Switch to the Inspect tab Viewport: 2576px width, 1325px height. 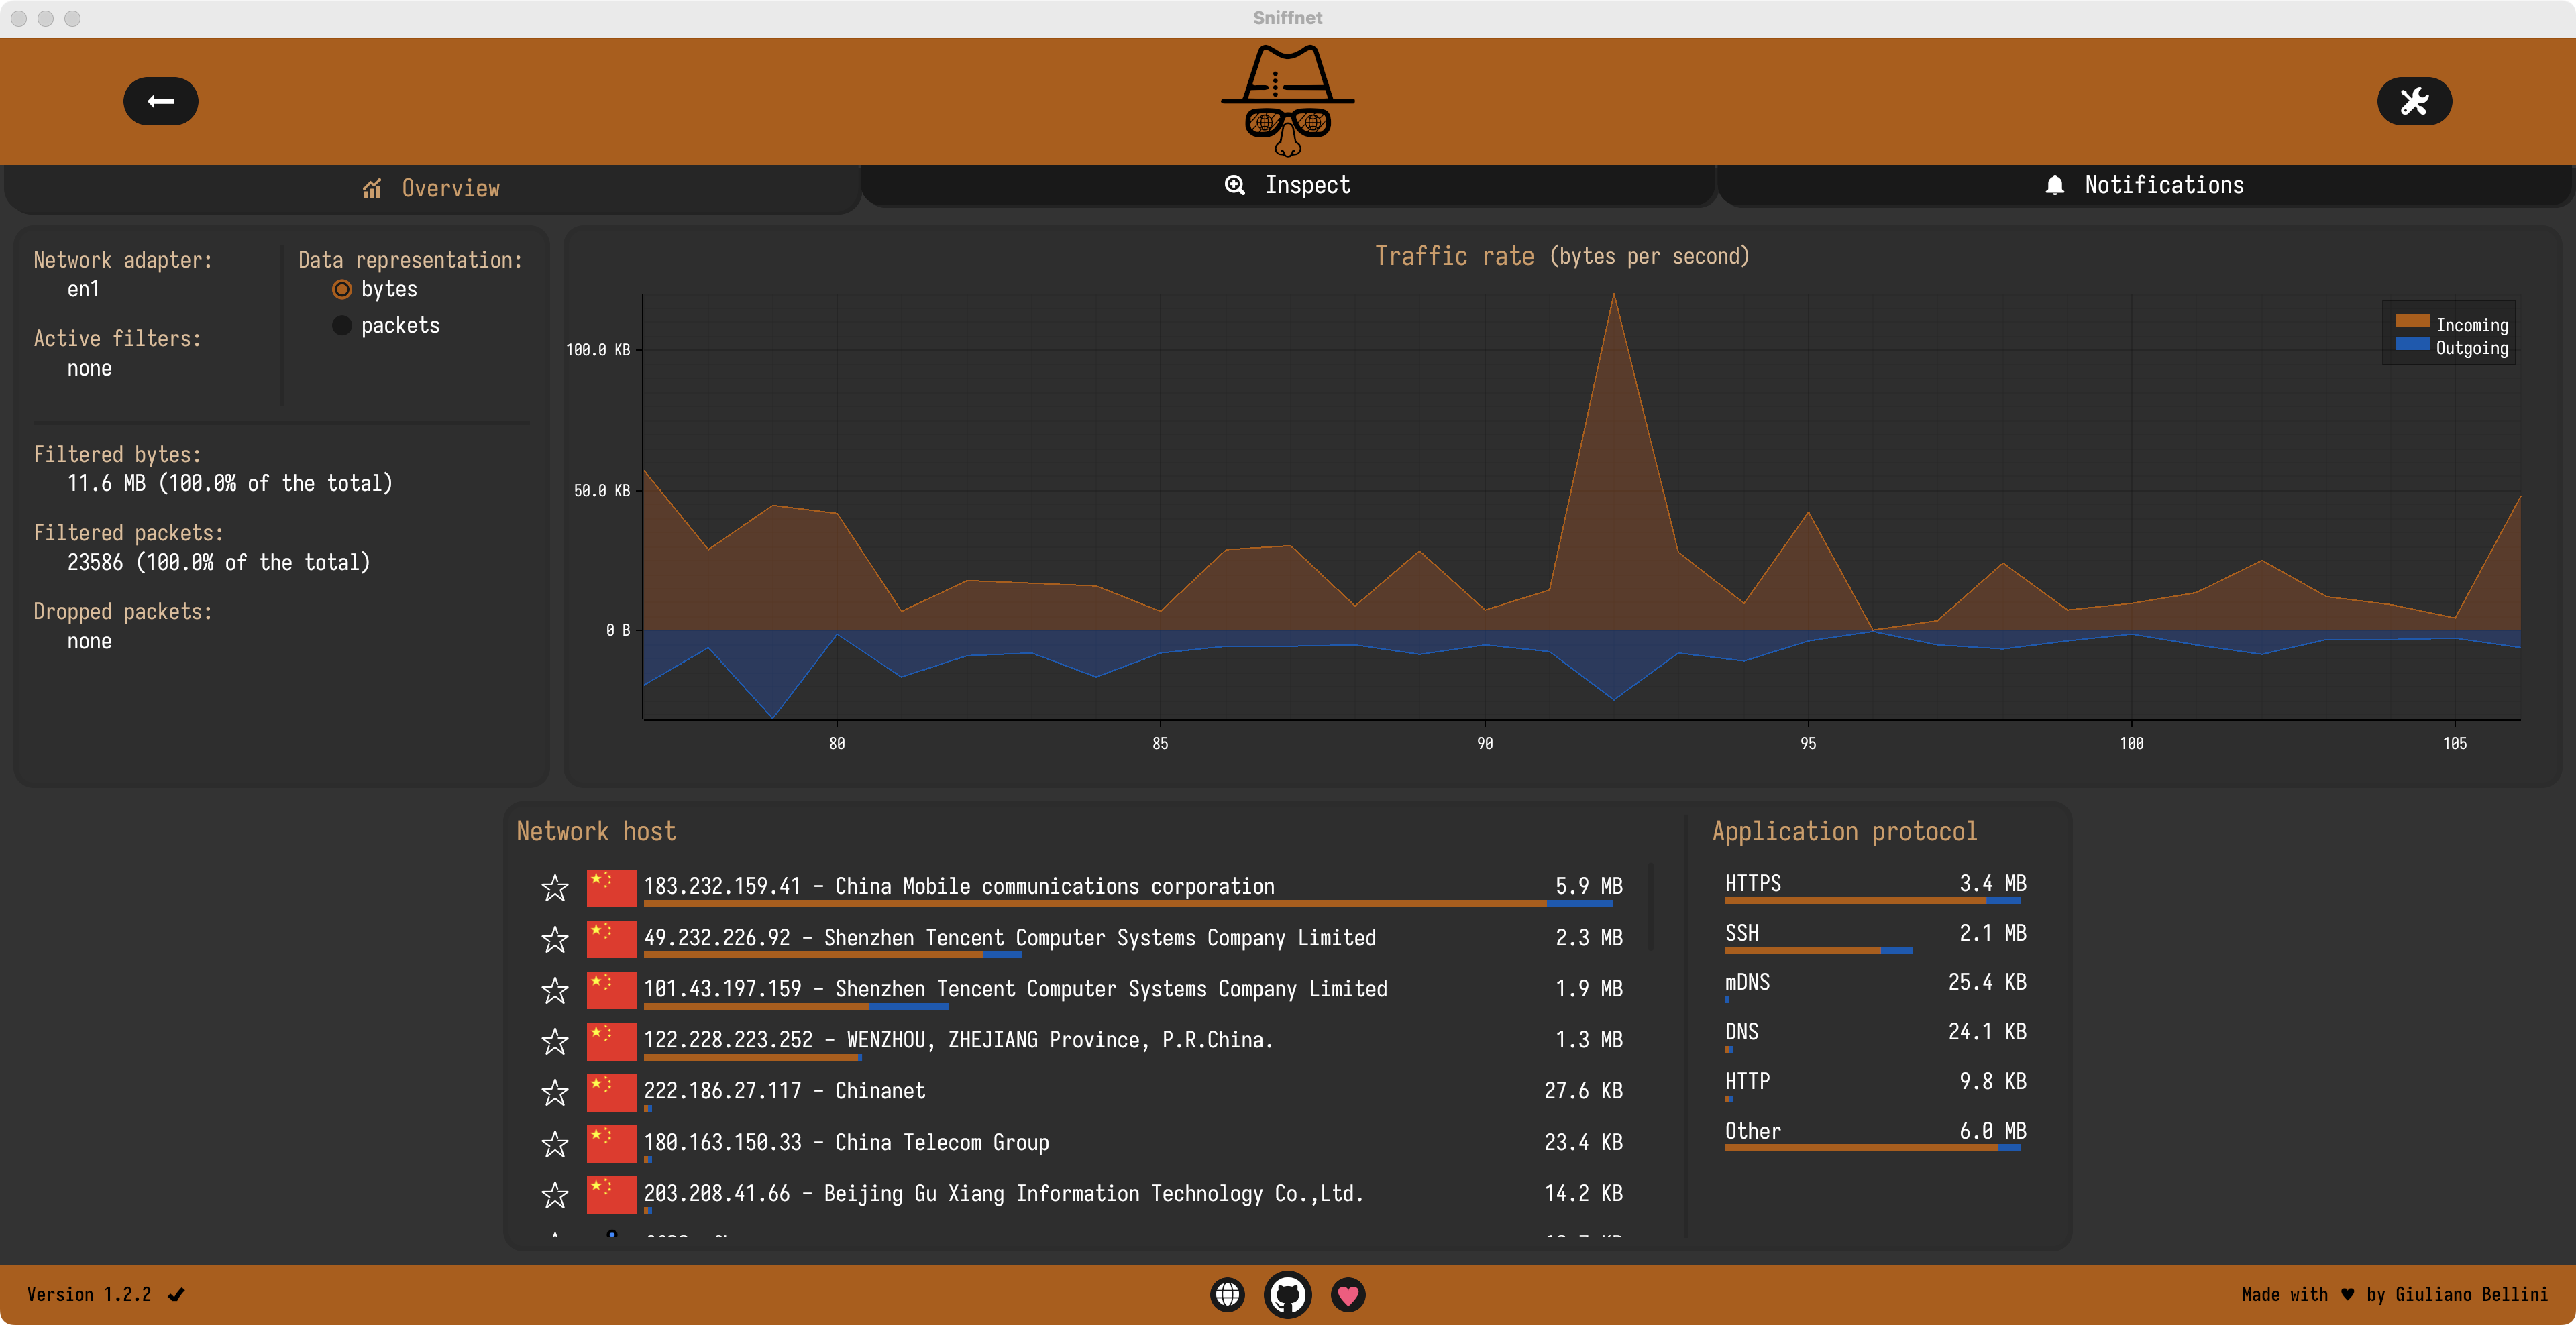click(x=1288, y=185)
